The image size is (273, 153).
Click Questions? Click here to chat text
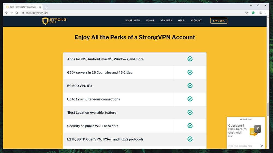click(237, 131)
